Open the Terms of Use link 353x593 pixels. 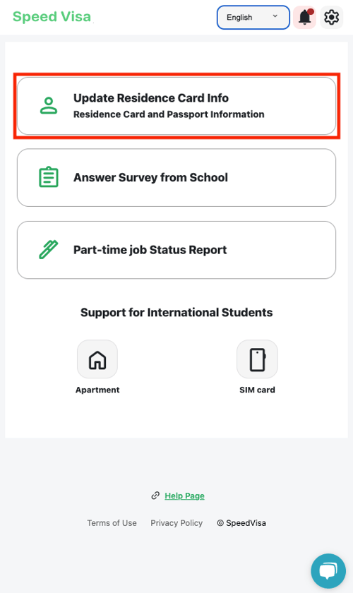tap(112, 523)
